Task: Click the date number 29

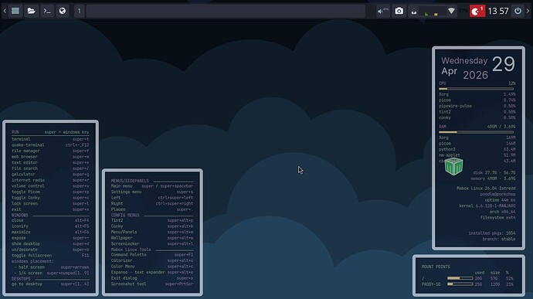Action: click(504, 64)
